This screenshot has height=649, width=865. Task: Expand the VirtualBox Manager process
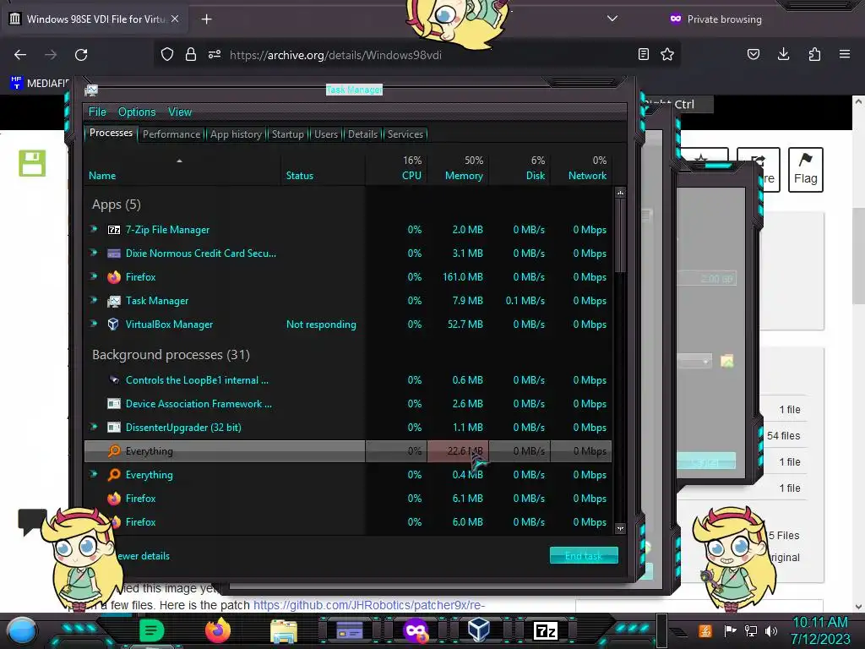(x=94, y=324)
